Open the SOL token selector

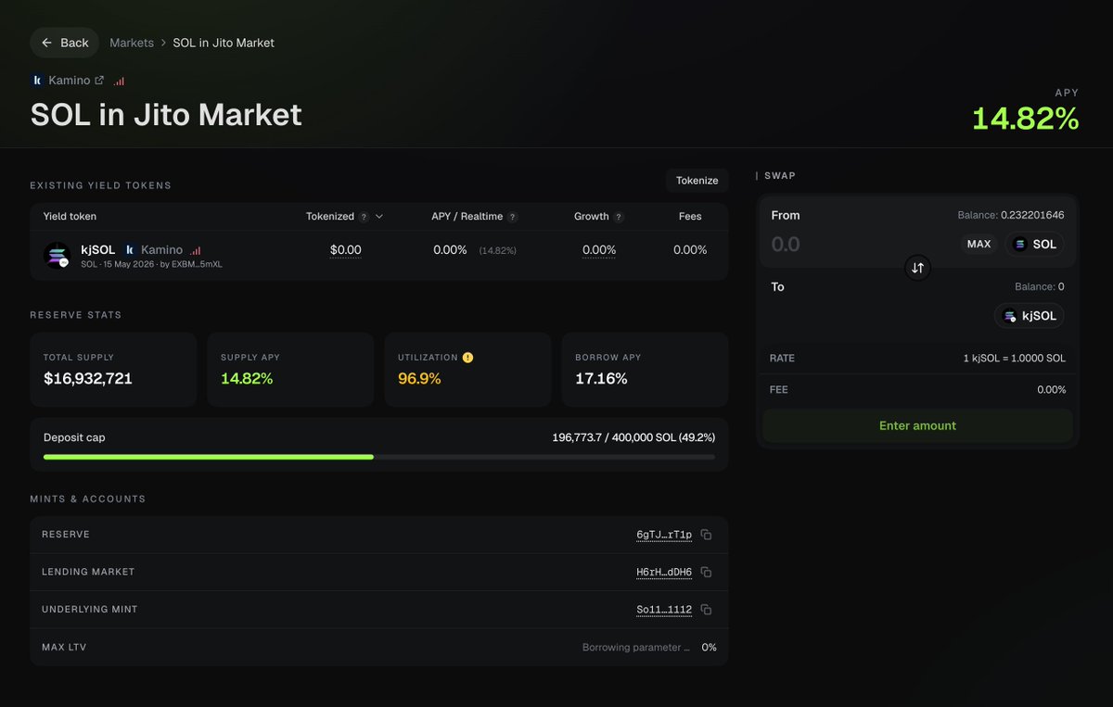click(x=1034, y=244)
